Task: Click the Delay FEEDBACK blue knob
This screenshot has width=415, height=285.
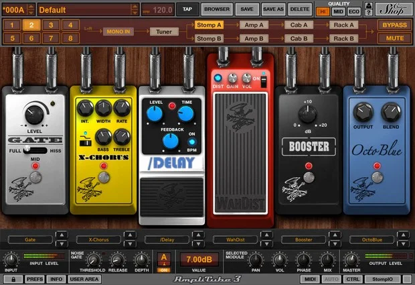Action: tap(171, 141)
